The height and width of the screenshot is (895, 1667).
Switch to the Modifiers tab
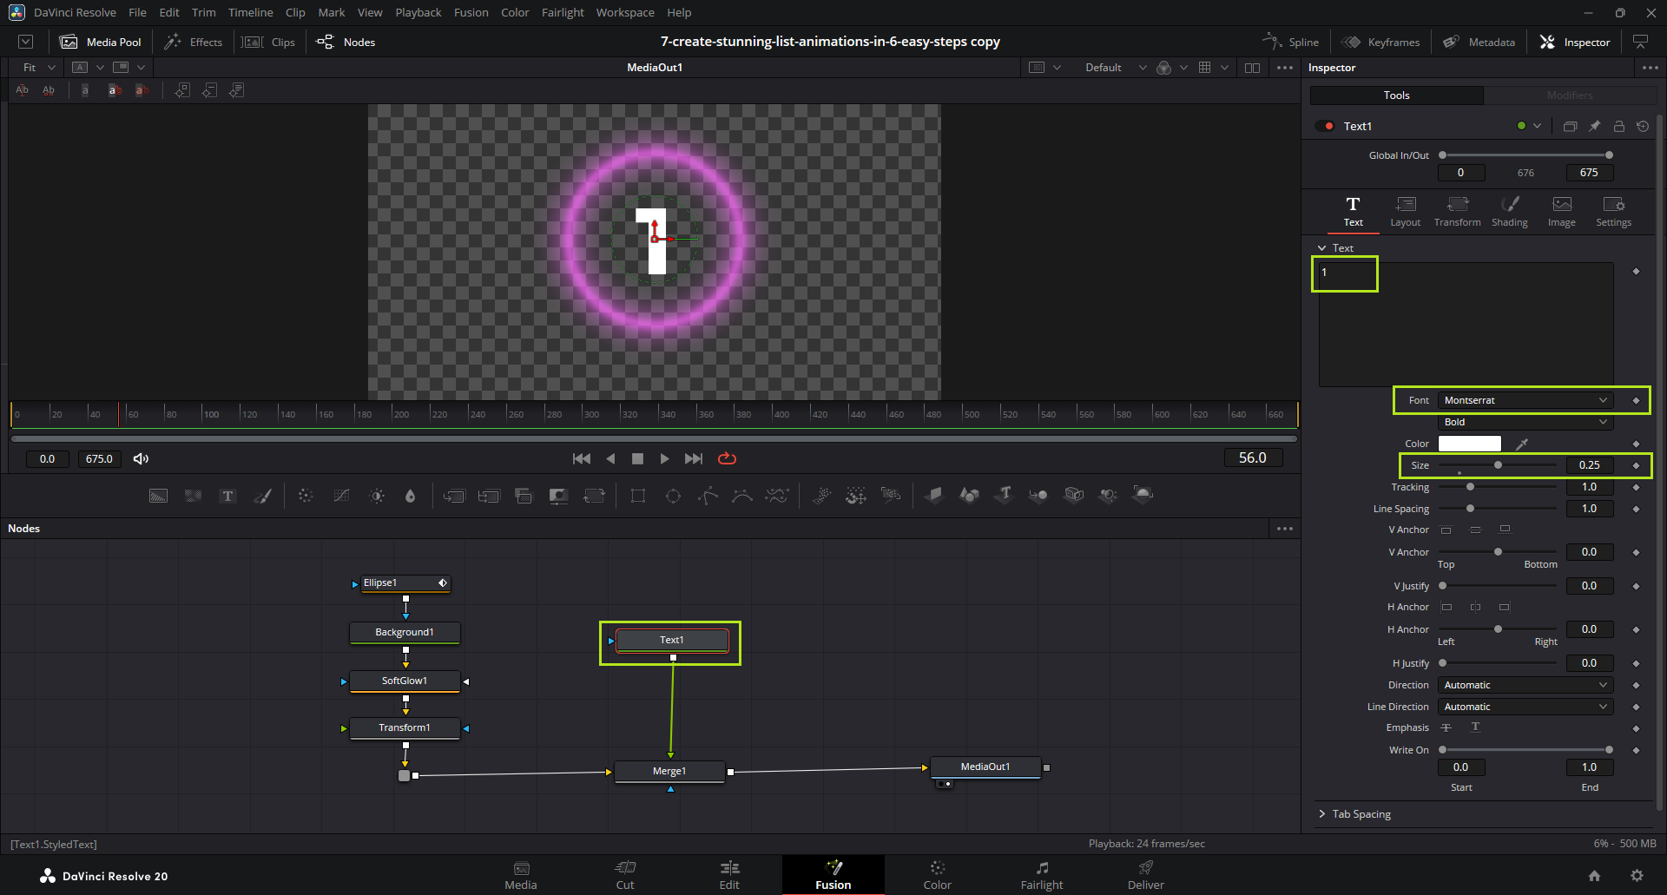pyautogui.click(x=1569, y=95)
